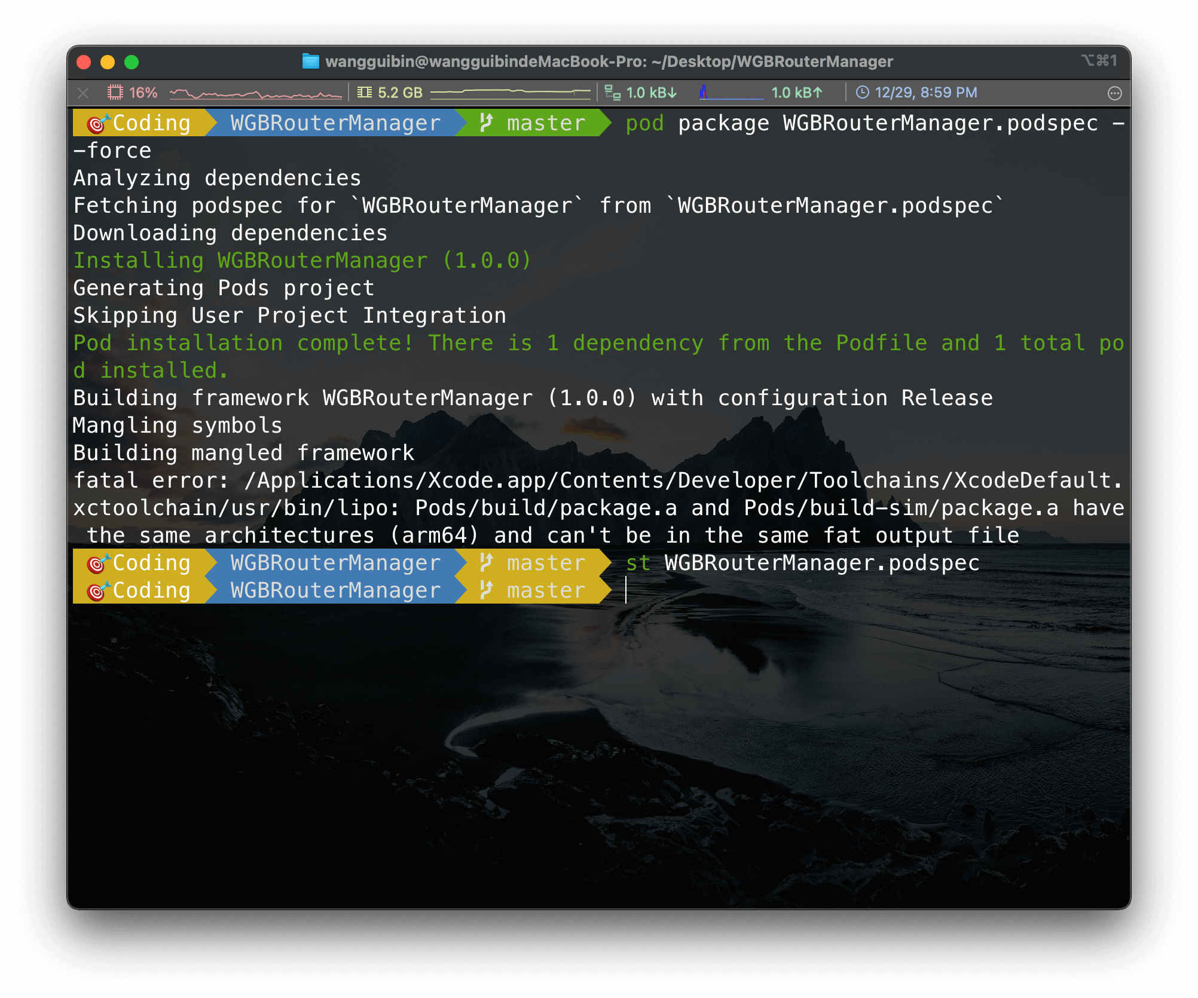Click the CPU usage graph sparkline
Viewport: 1198px width, 998px height.
[x=255, y=93]
